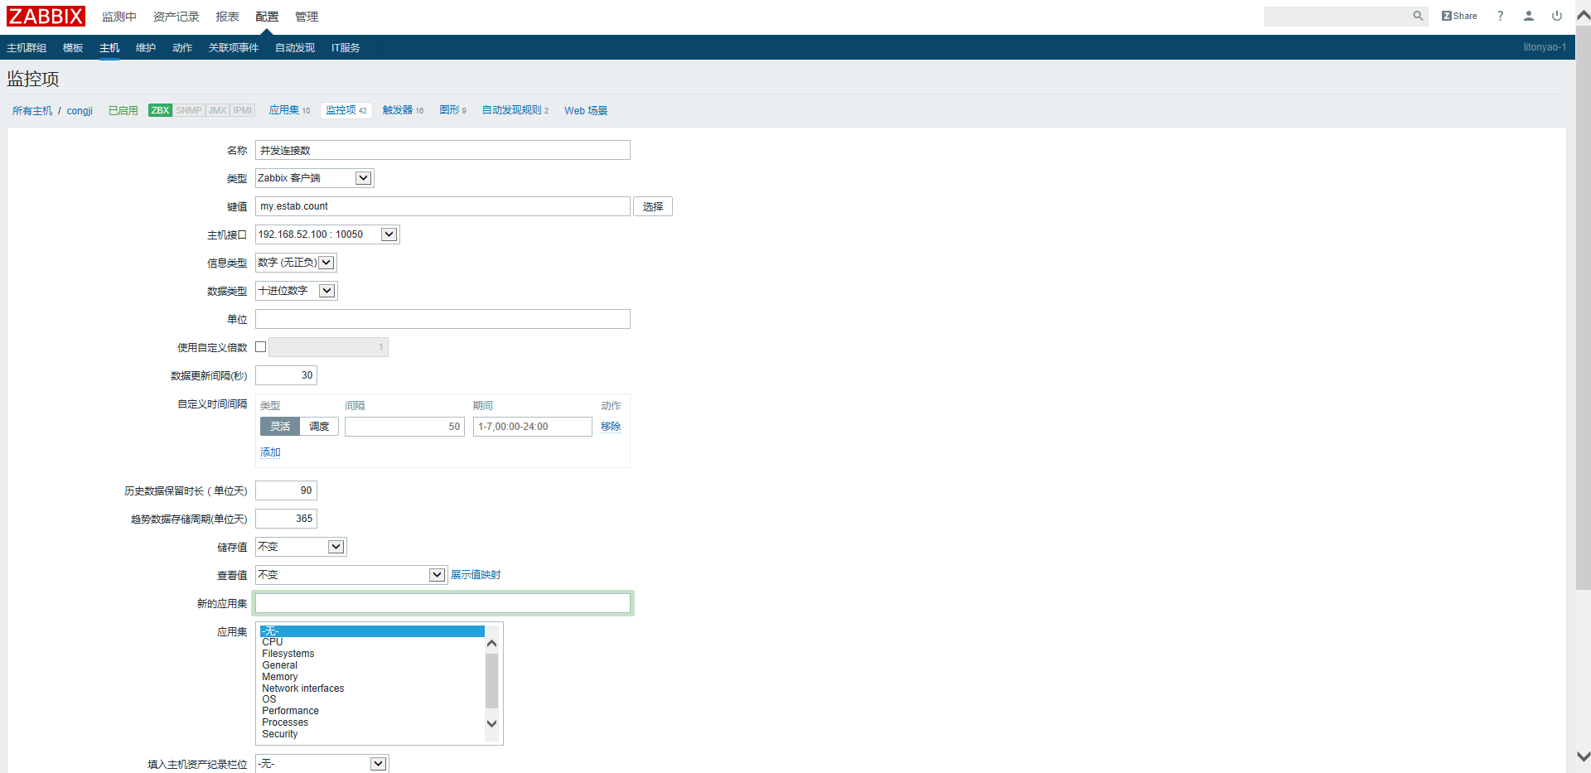Go to 模板 submenu
The image size is (1591, 773).
click(73, 48)
